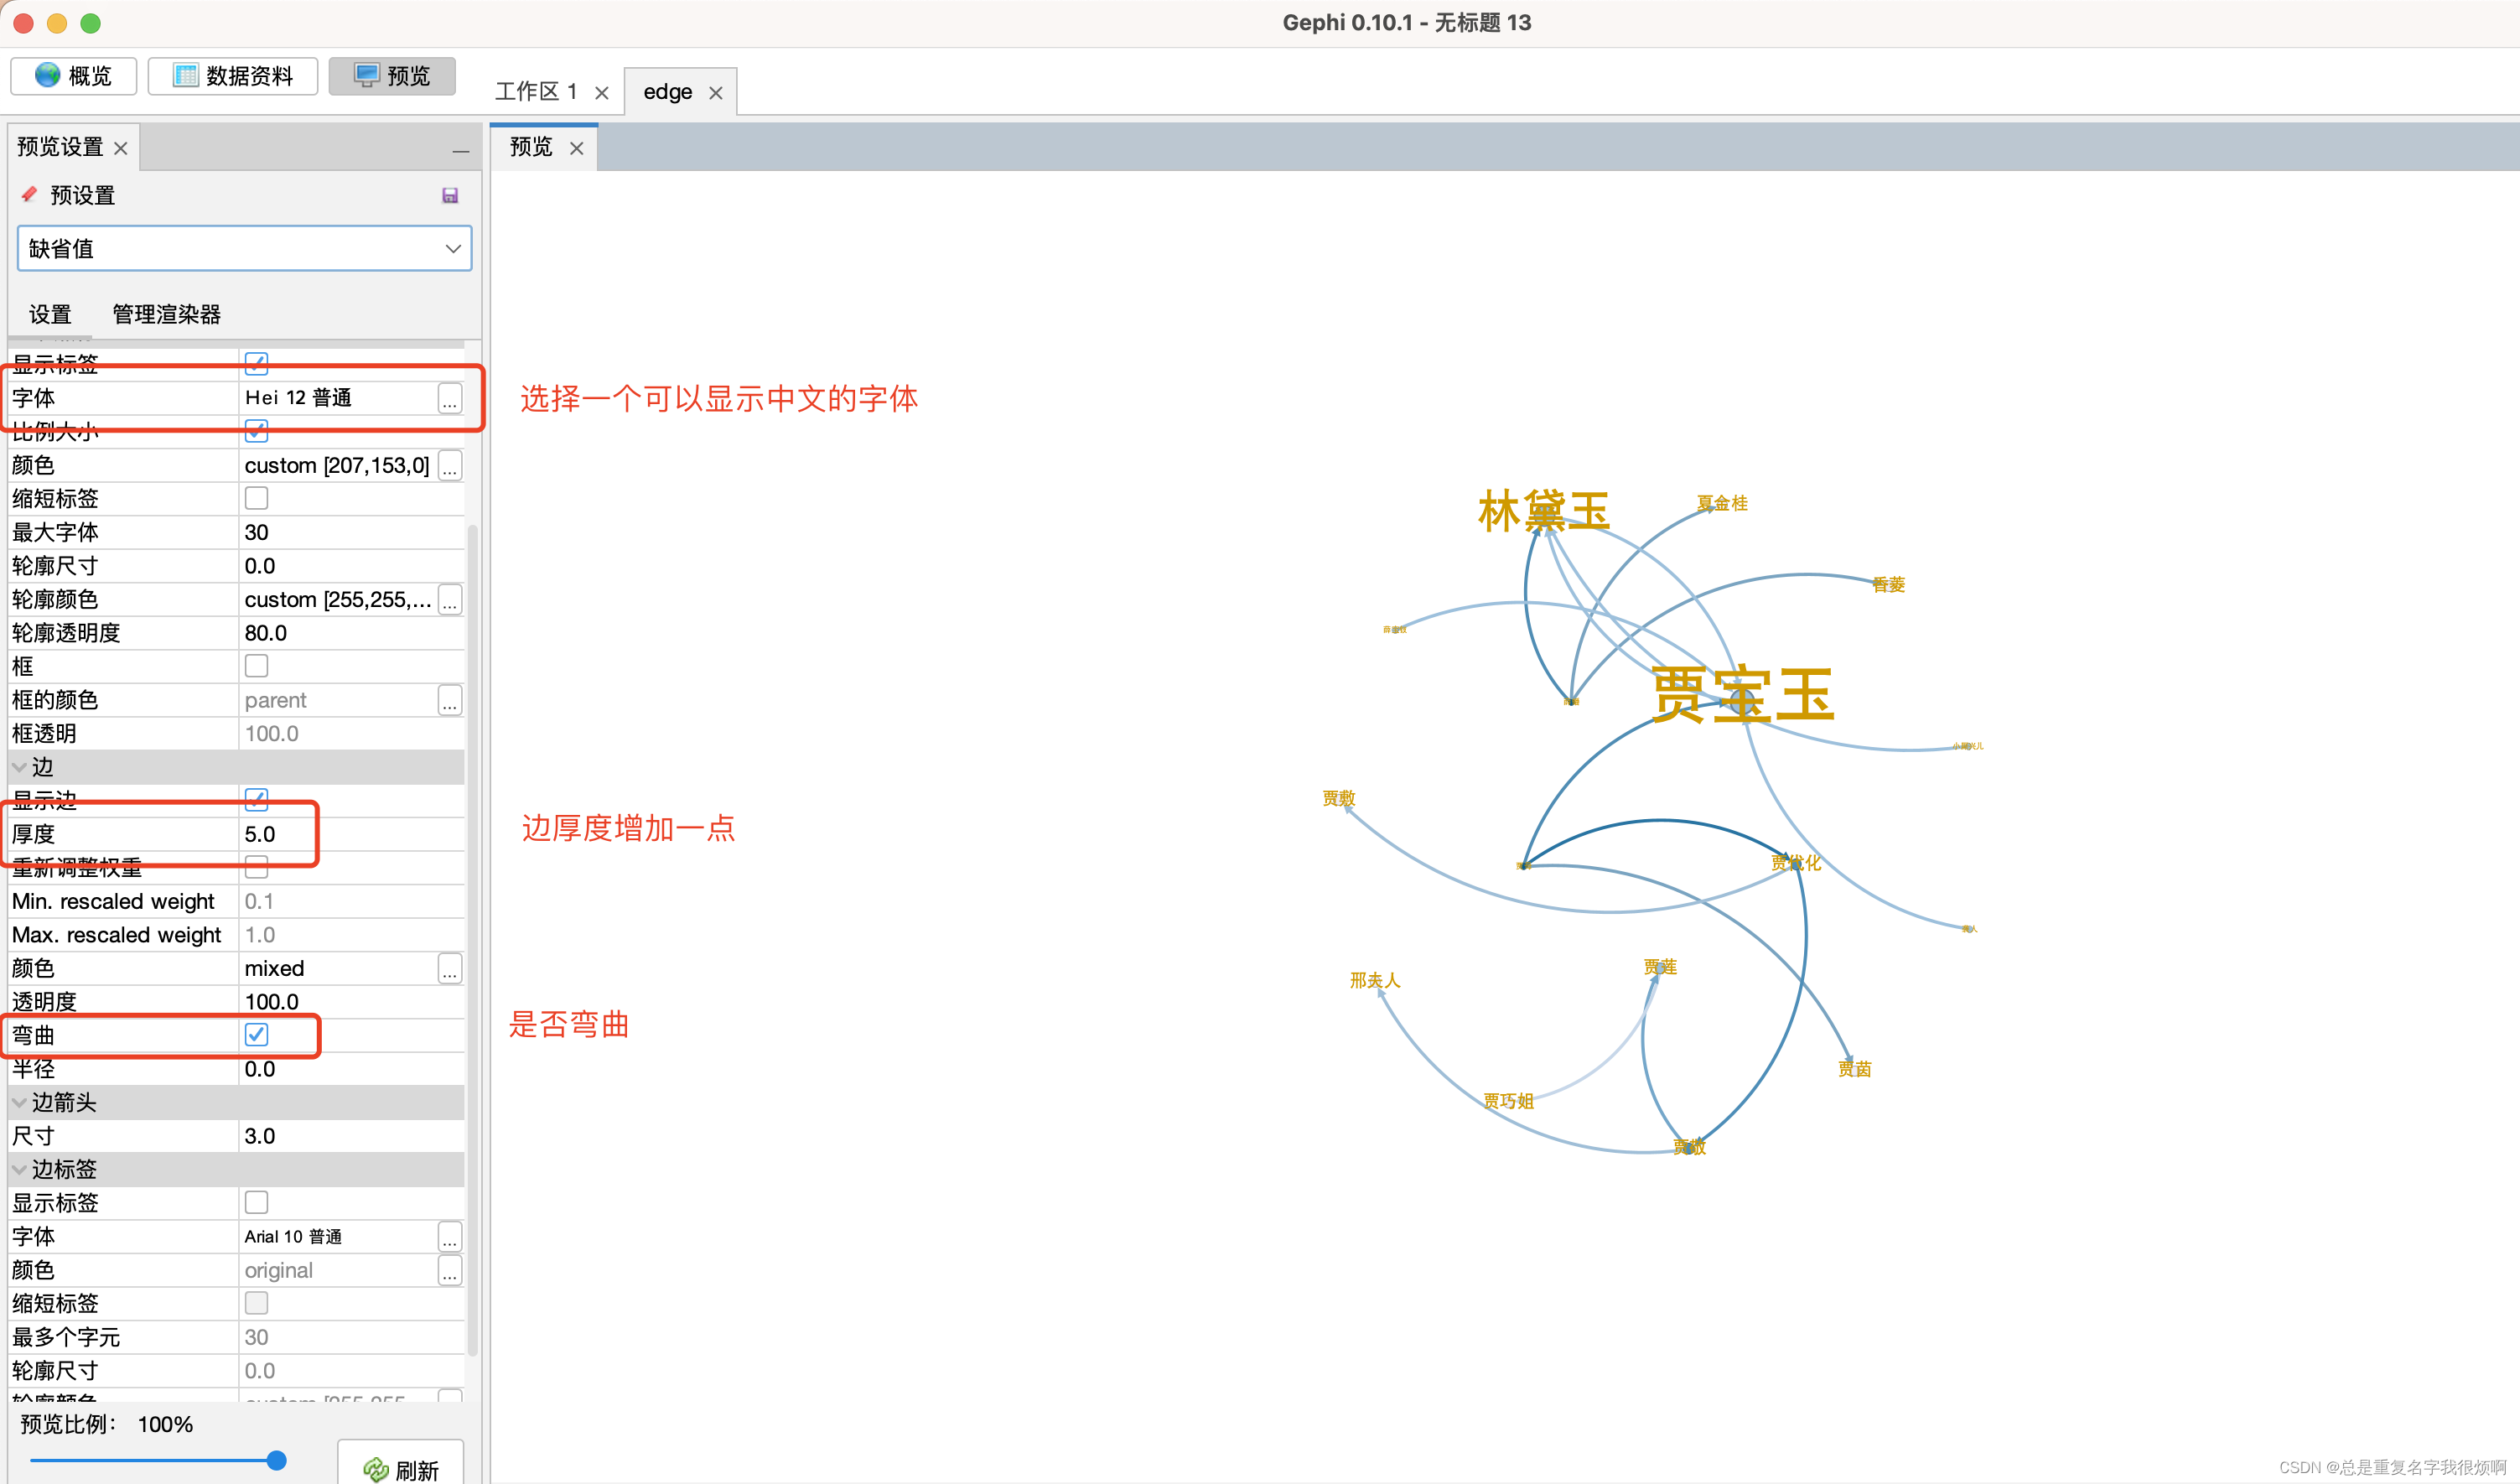Open edge label font ellipsis Arial 10
The image size is (2520, 1484).
pos(450,1236)
